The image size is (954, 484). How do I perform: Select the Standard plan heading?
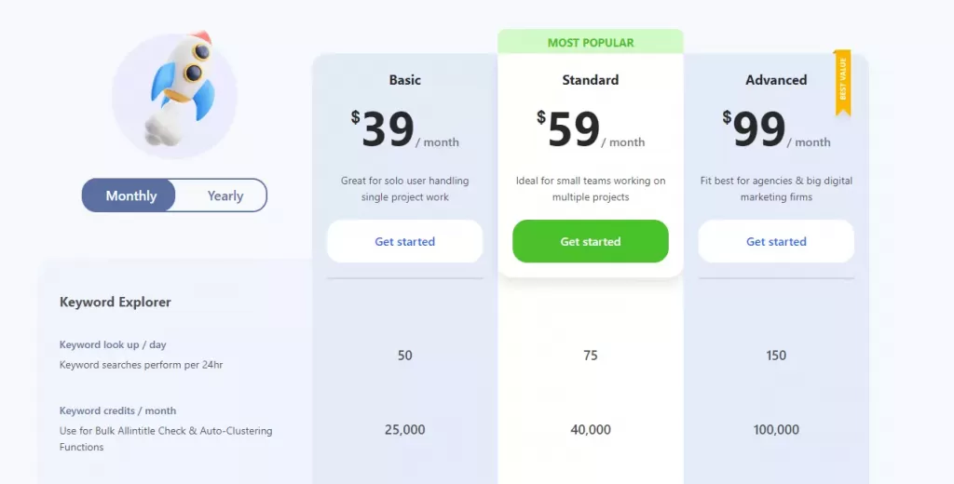(590, 80)
